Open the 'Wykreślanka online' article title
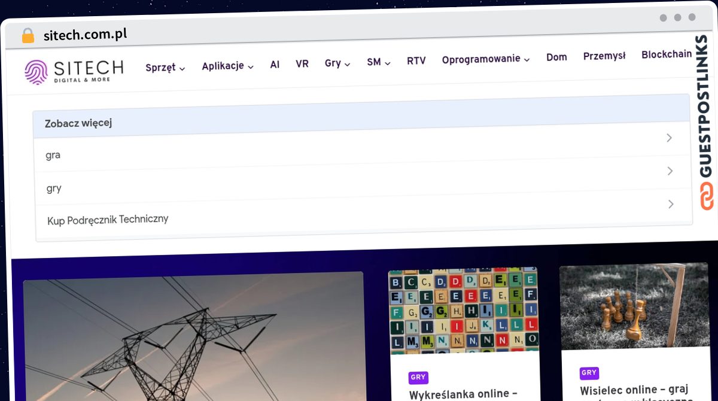The width and height of the screenshot is (718, 401). 463,394
